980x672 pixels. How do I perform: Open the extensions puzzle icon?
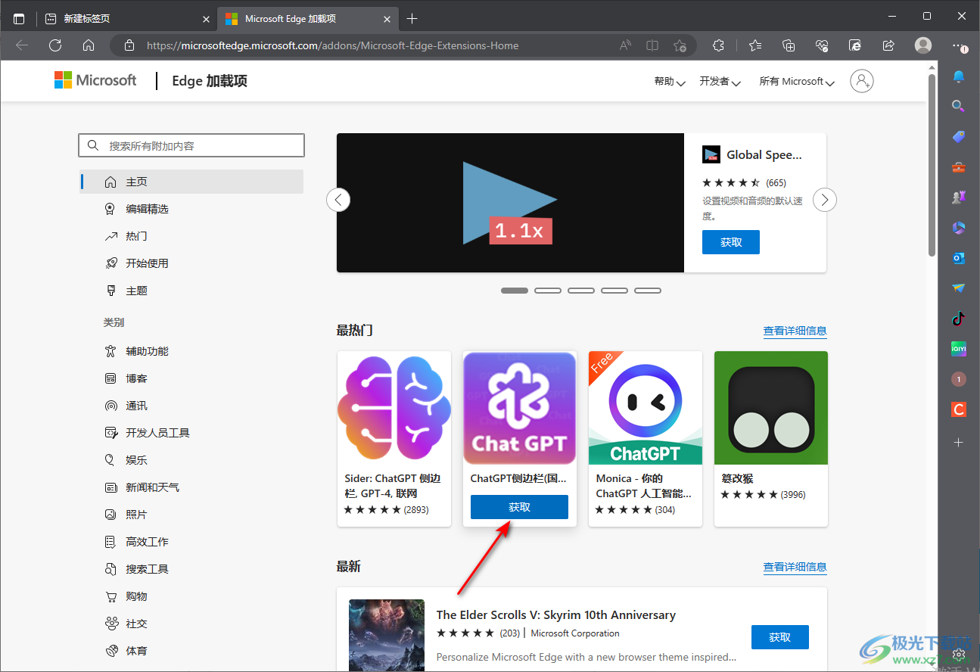coord(718,45)
